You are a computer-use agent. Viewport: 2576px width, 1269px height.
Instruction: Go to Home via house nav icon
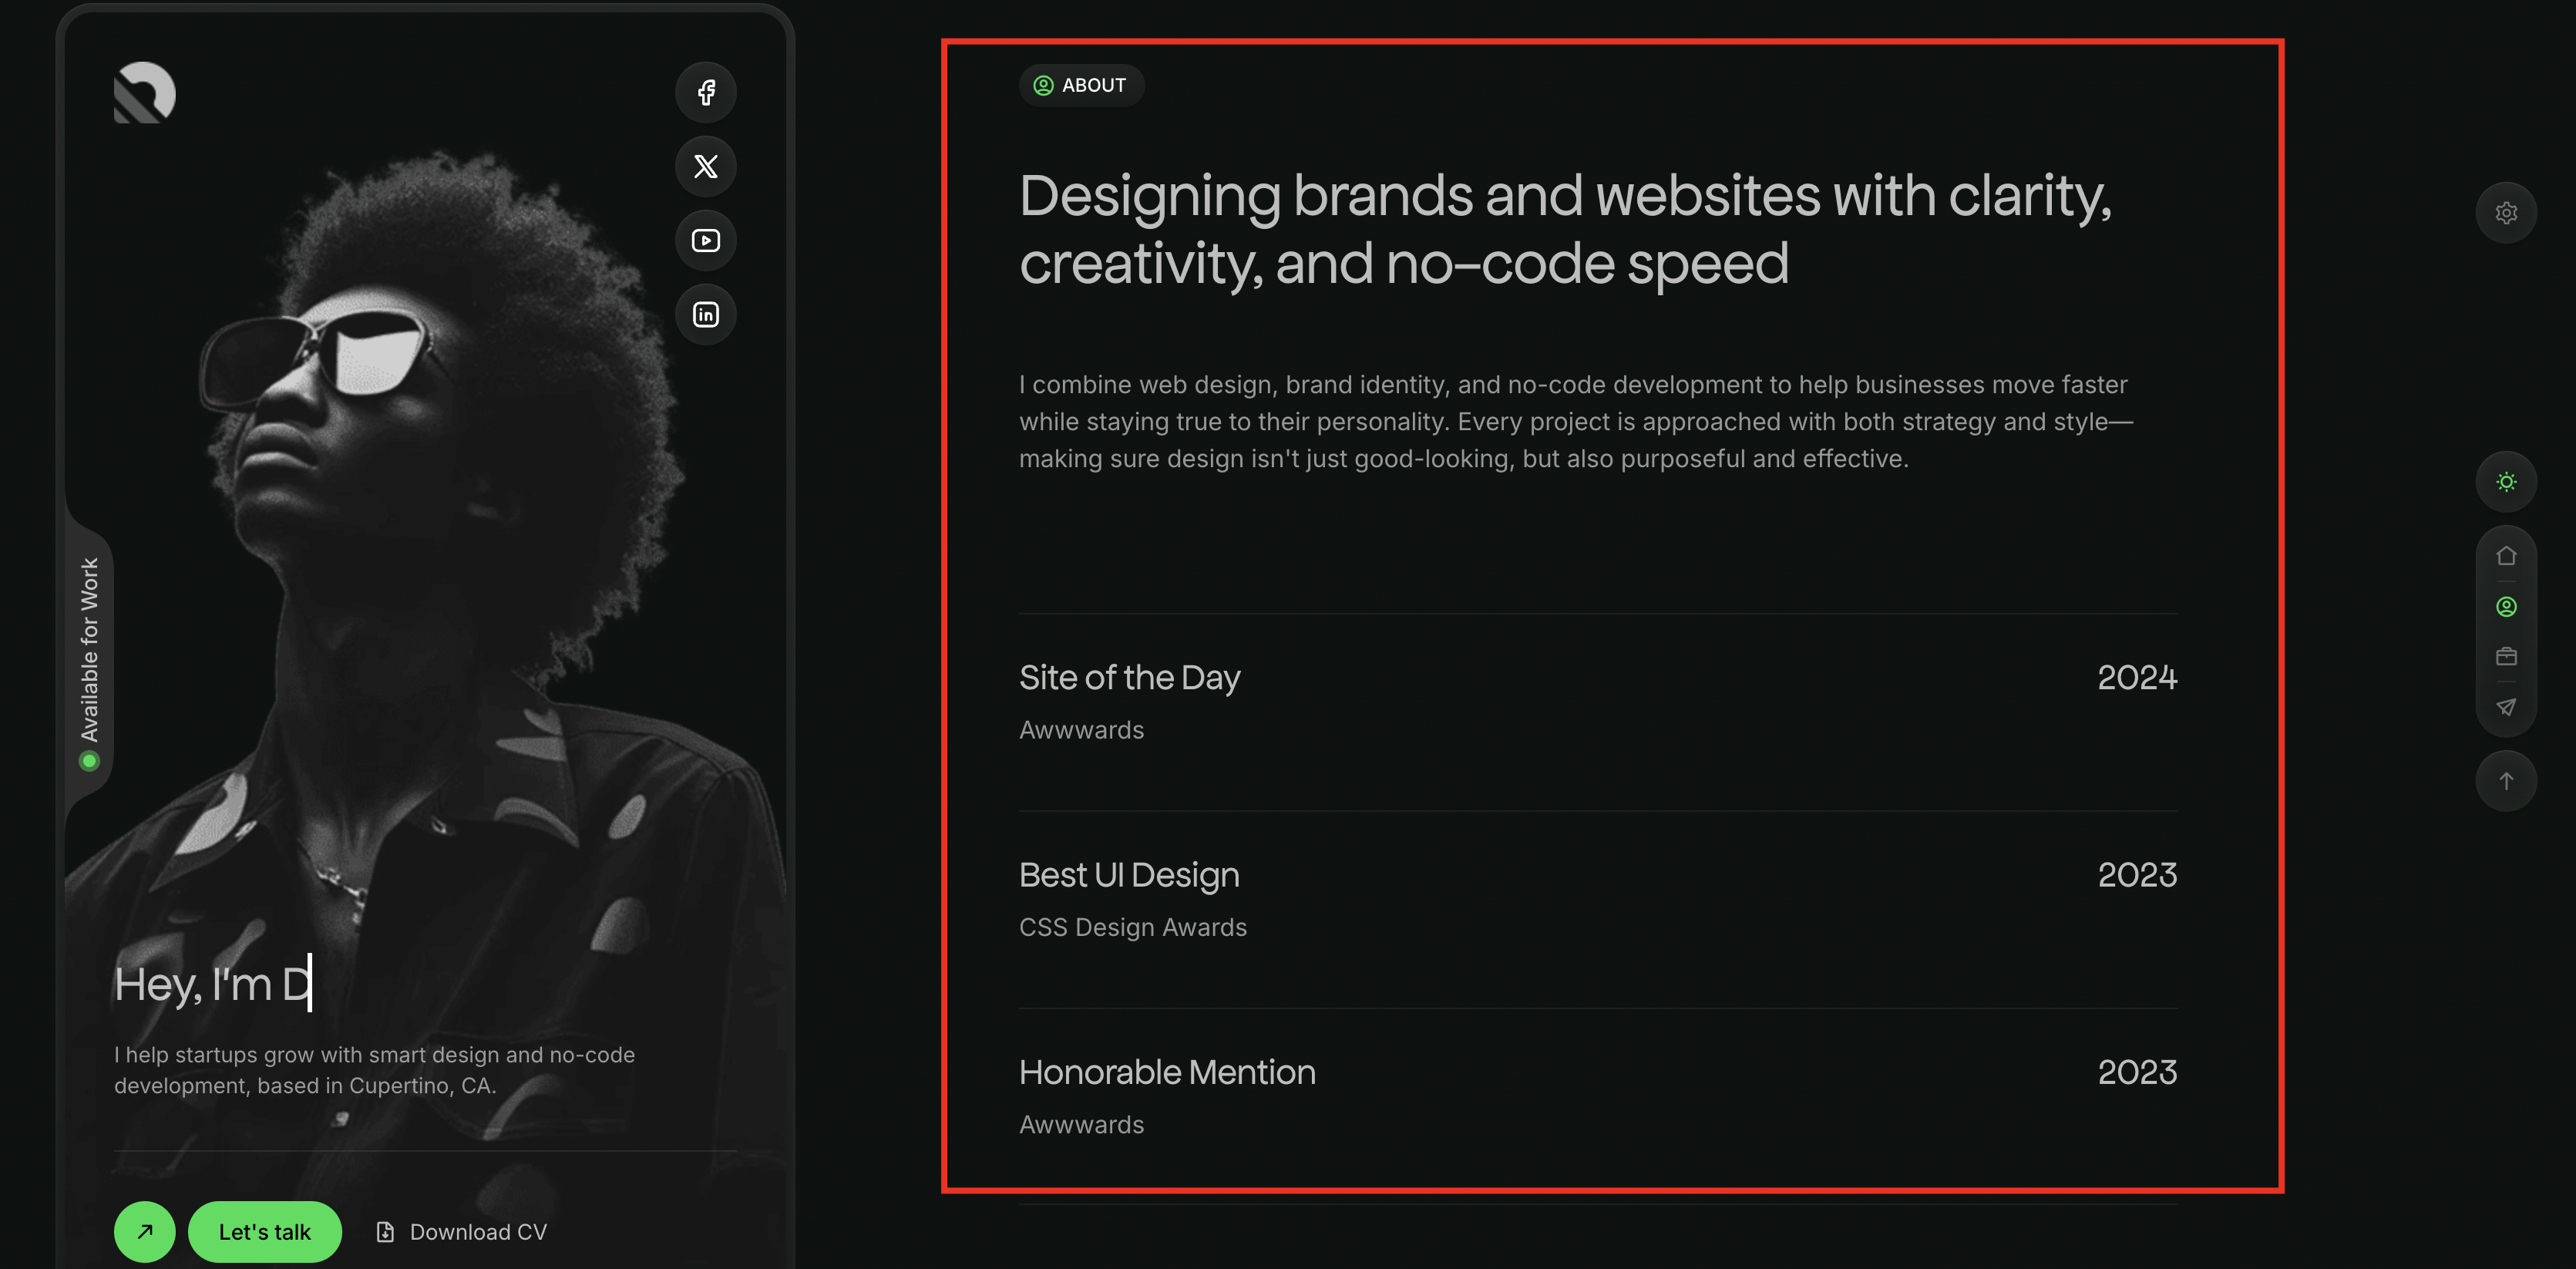(2505, 556)
